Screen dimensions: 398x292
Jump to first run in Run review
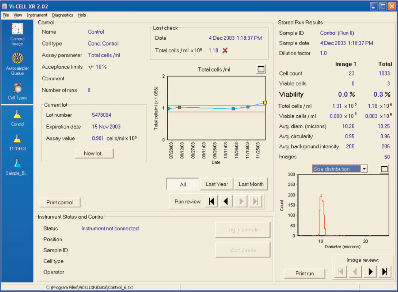click(x=211, y=202)
